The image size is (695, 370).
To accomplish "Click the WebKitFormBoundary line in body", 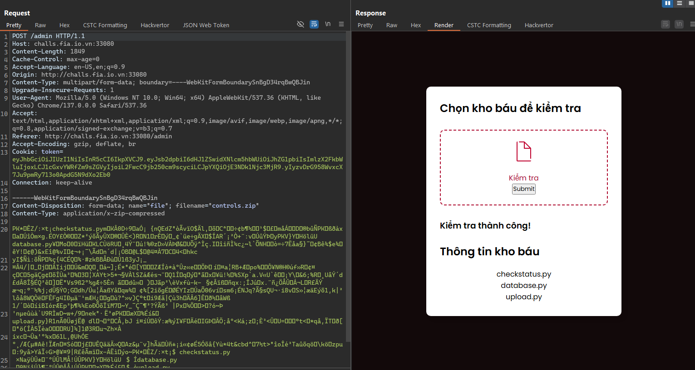I will click(x=85, y=198).
